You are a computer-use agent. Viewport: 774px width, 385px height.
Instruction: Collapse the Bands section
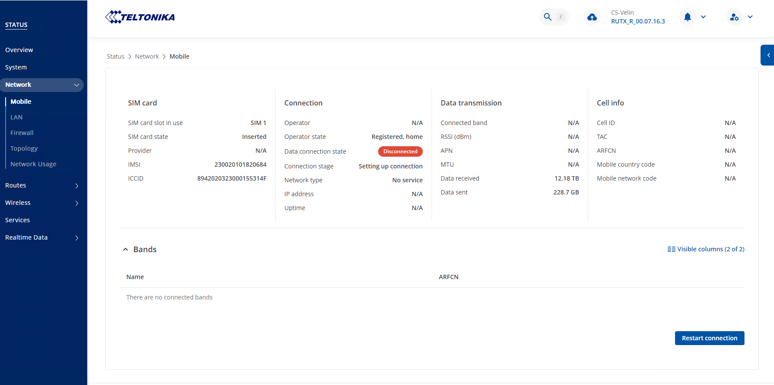125,250
